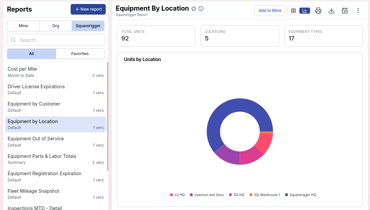Click the Reports panel heading

coord(19,9)
